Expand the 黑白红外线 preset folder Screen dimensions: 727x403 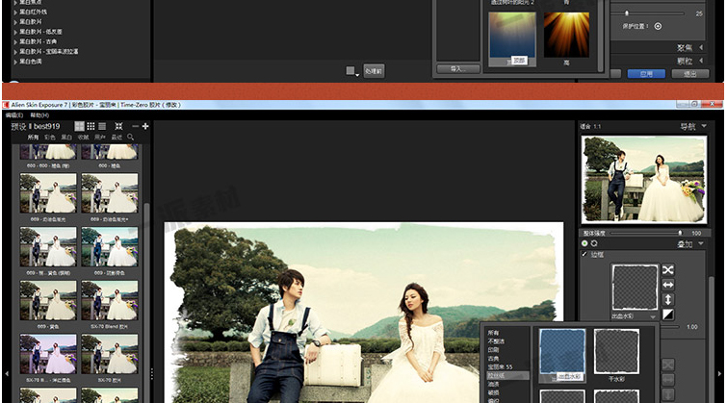point(15,13)
